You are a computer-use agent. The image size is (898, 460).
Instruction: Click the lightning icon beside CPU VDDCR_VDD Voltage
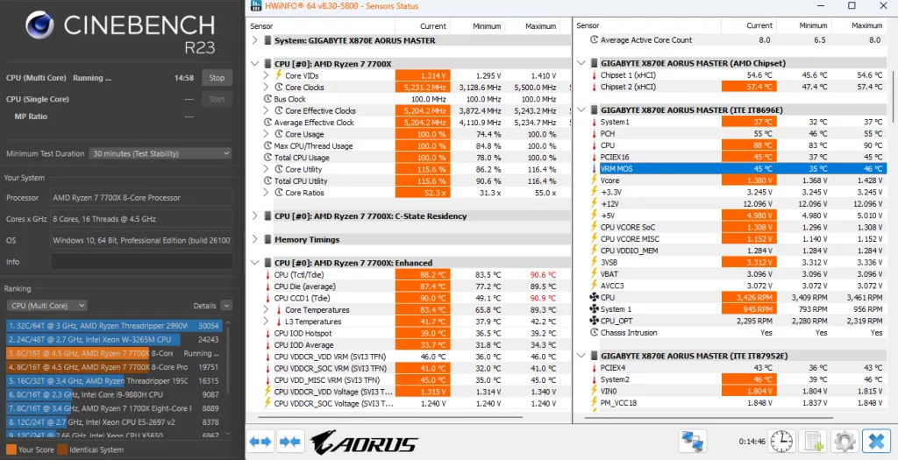point(267,392)
